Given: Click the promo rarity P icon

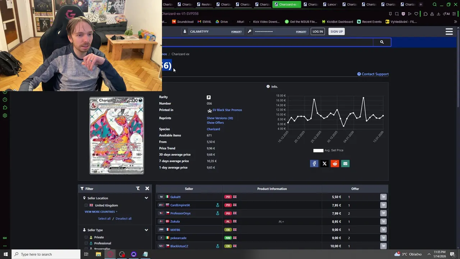Looking at the screenshot, I should (209, 97).
